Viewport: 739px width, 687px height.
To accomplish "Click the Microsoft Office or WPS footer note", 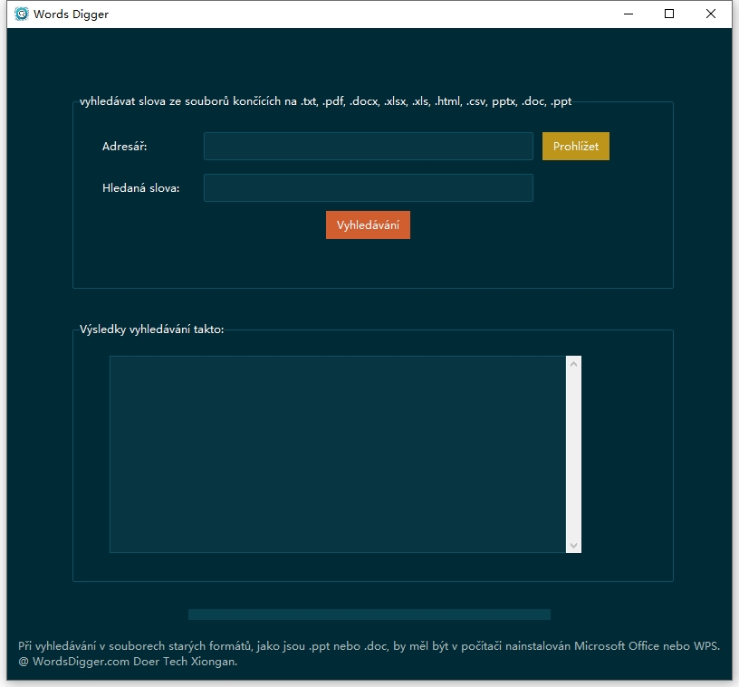I will pos(369,646).
